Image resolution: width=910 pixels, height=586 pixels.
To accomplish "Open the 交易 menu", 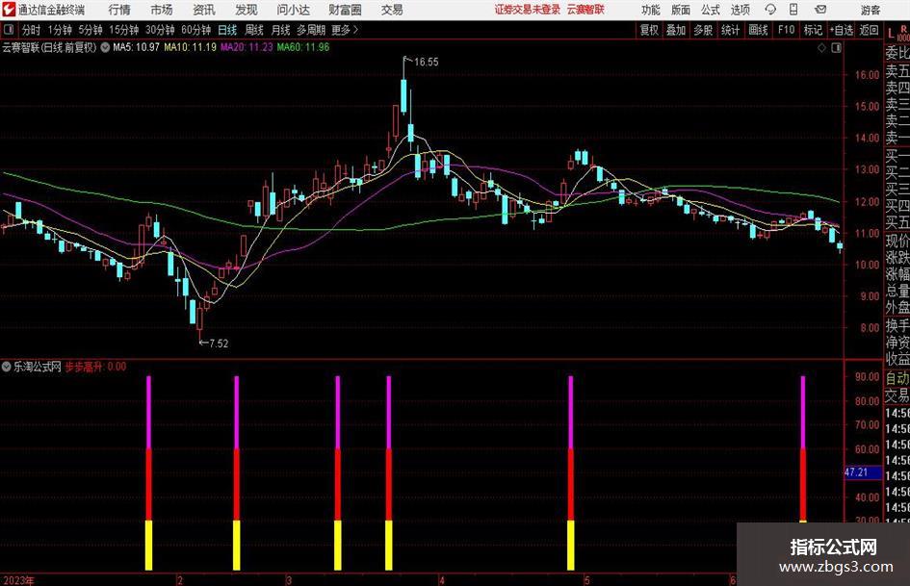I will (392, 10).
